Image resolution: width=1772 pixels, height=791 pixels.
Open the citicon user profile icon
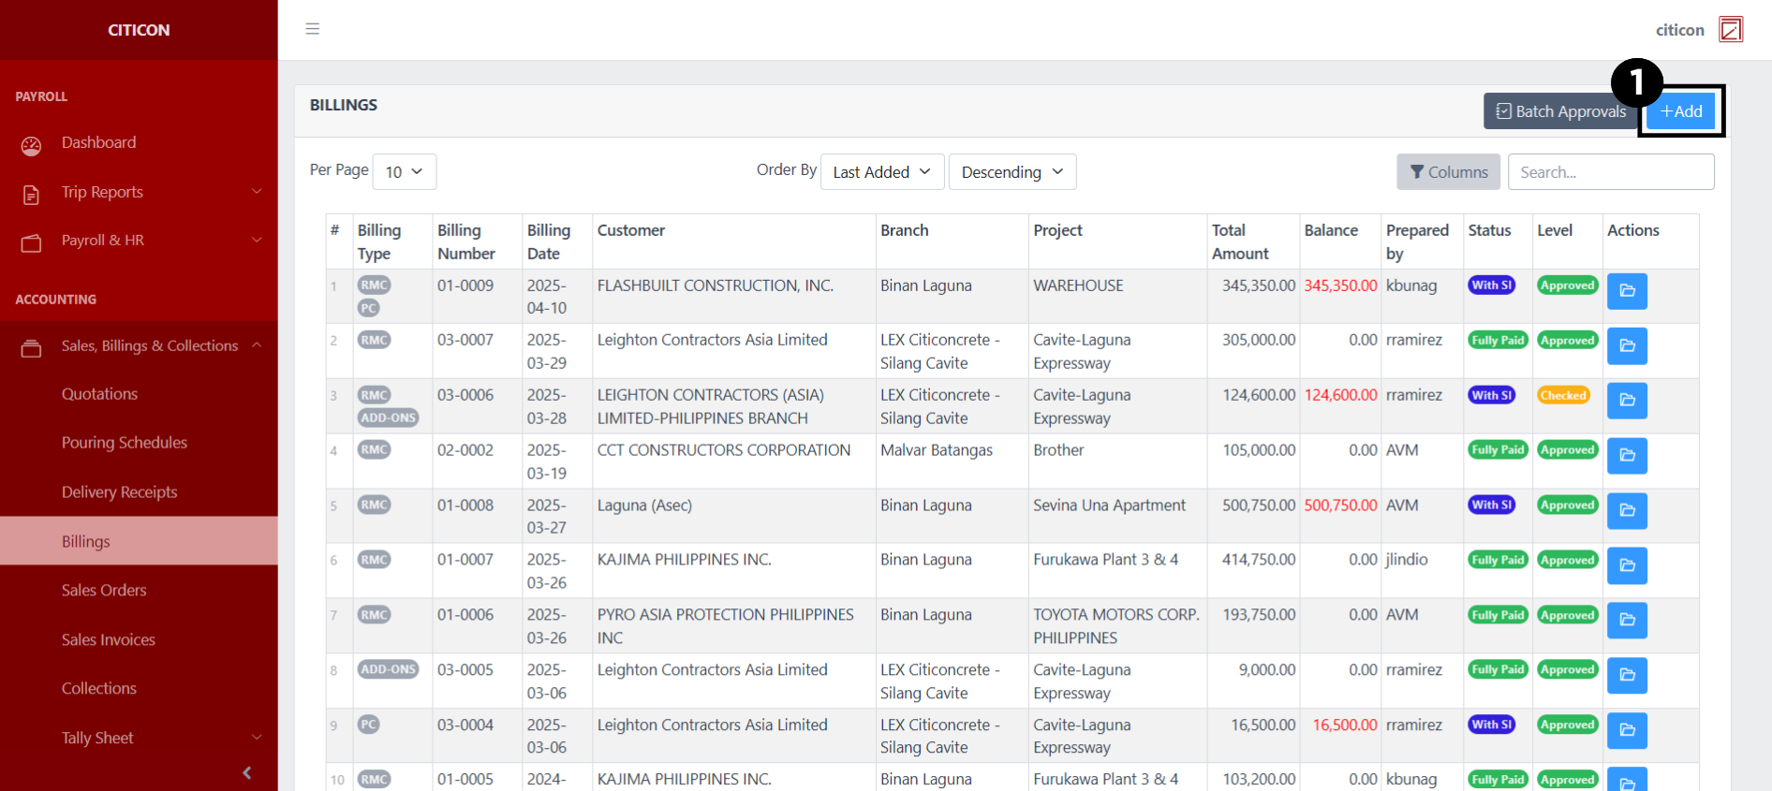pos(1730,30)
